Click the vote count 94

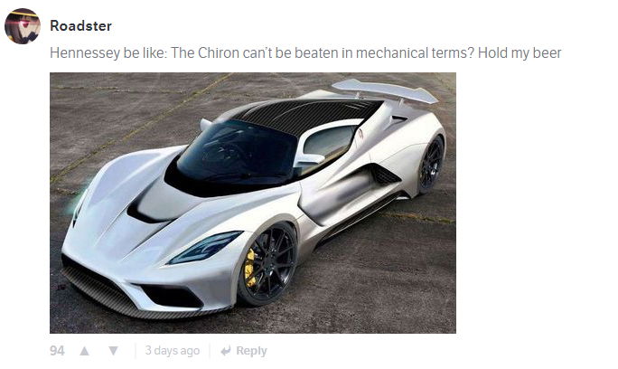pyautogui.click(x=57, y=351)
